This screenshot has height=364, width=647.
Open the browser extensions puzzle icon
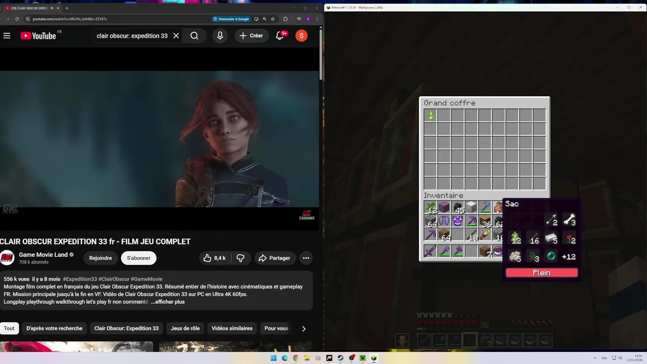pyautogui.click(x=286, y=19)
